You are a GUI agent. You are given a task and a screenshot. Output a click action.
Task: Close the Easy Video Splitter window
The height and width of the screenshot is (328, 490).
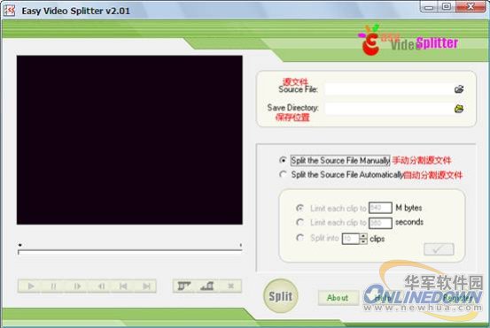(471, 7)
